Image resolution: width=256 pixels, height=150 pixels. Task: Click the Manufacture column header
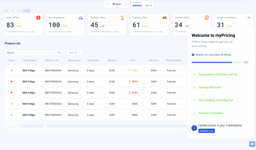click(74, 60)
